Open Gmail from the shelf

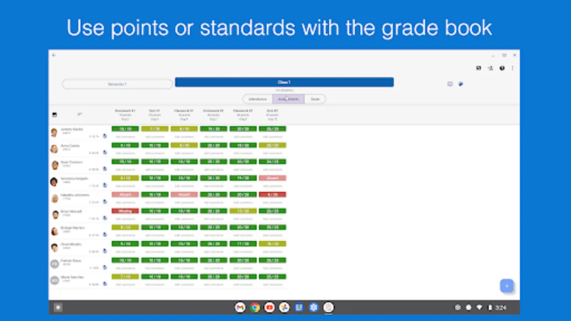(x=240, y=307)
